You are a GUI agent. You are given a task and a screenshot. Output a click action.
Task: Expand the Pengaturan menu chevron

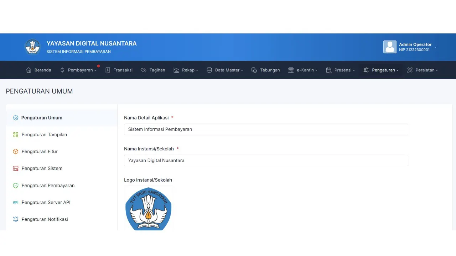pyautogui.click(x=398, y=70)
